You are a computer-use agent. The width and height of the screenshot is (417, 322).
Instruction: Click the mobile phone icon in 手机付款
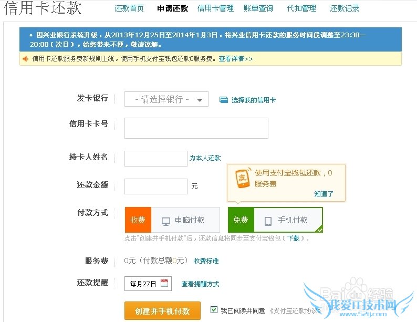pyautogui.click(x=268, y=221)
